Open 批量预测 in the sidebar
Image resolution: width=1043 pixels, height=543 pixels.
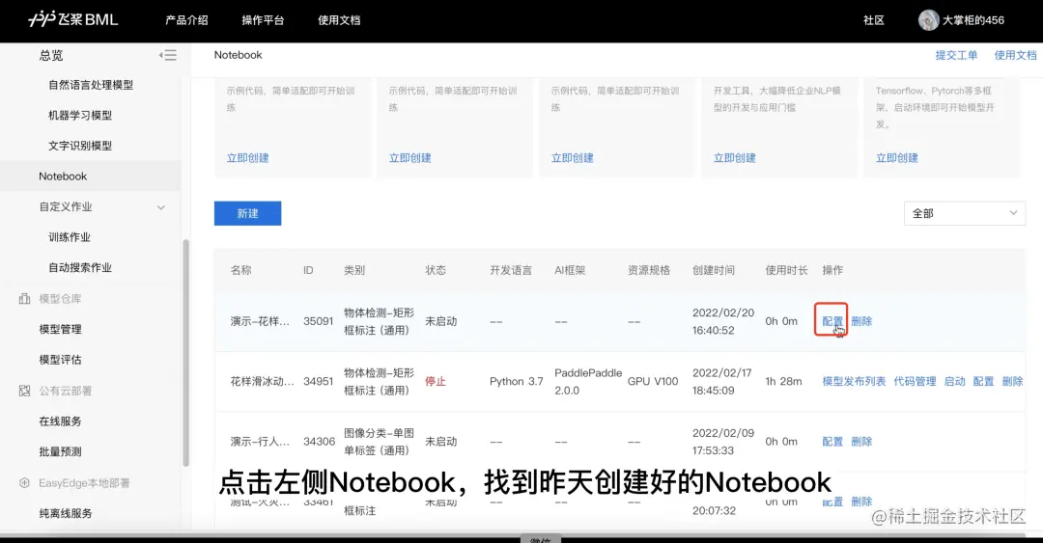pos(60,452)
